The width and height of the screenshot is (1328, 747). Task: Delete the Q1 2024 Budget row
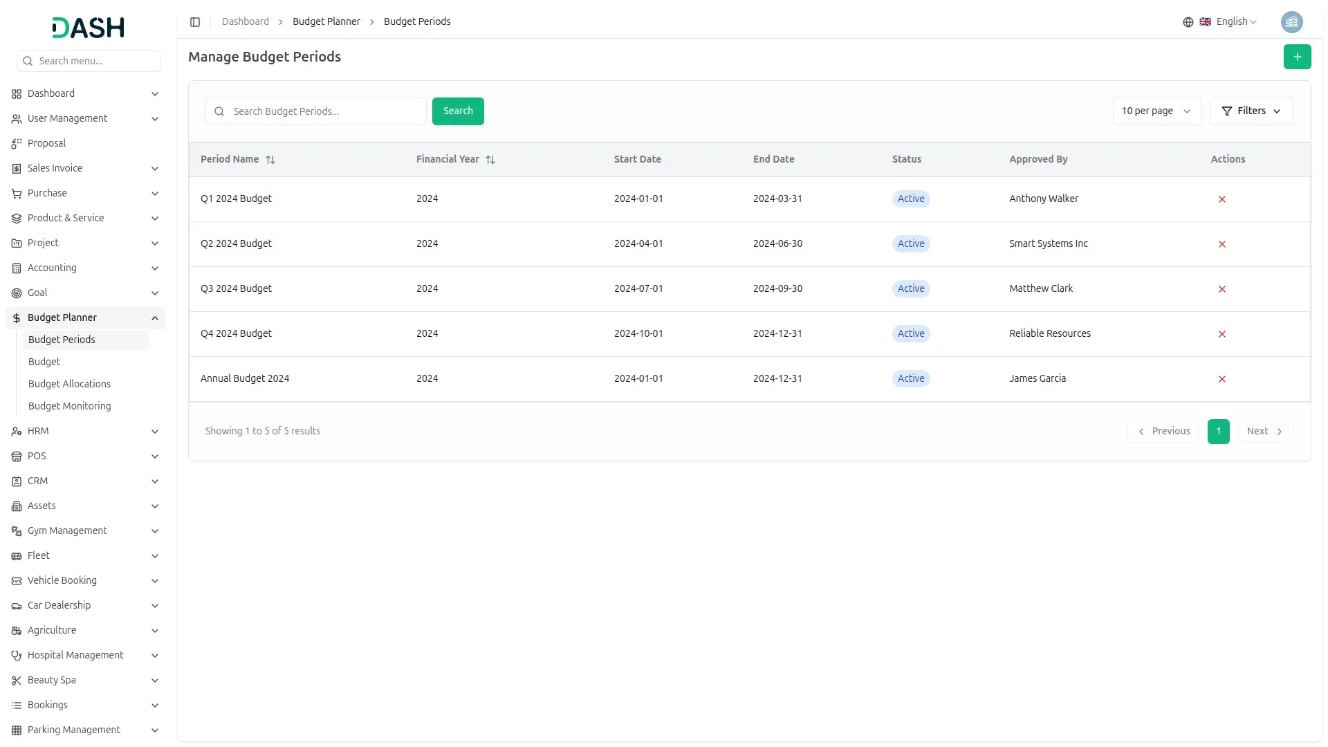(x=1221, y=199)
